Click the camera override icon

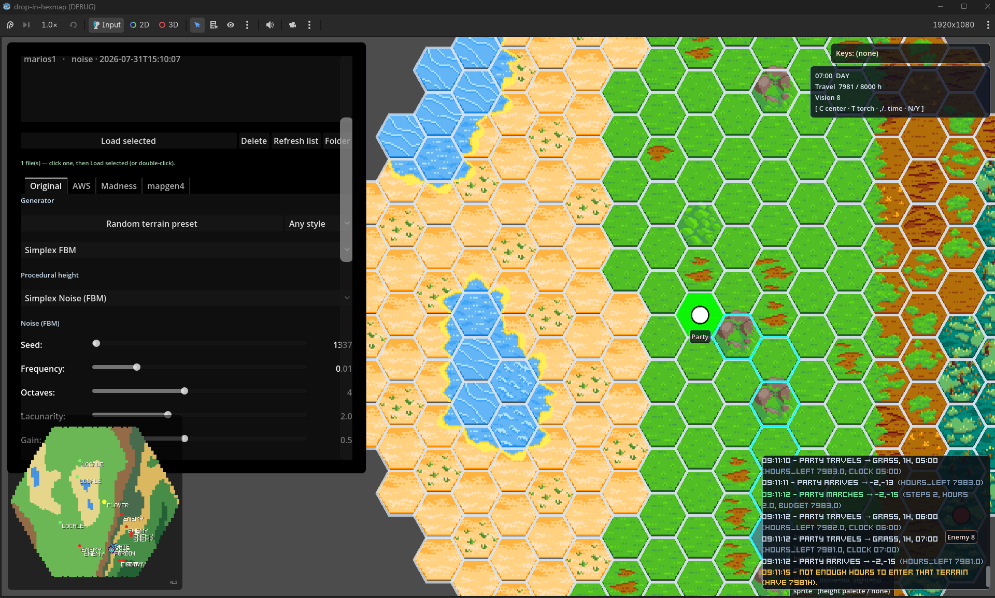(x=293, y=25)
